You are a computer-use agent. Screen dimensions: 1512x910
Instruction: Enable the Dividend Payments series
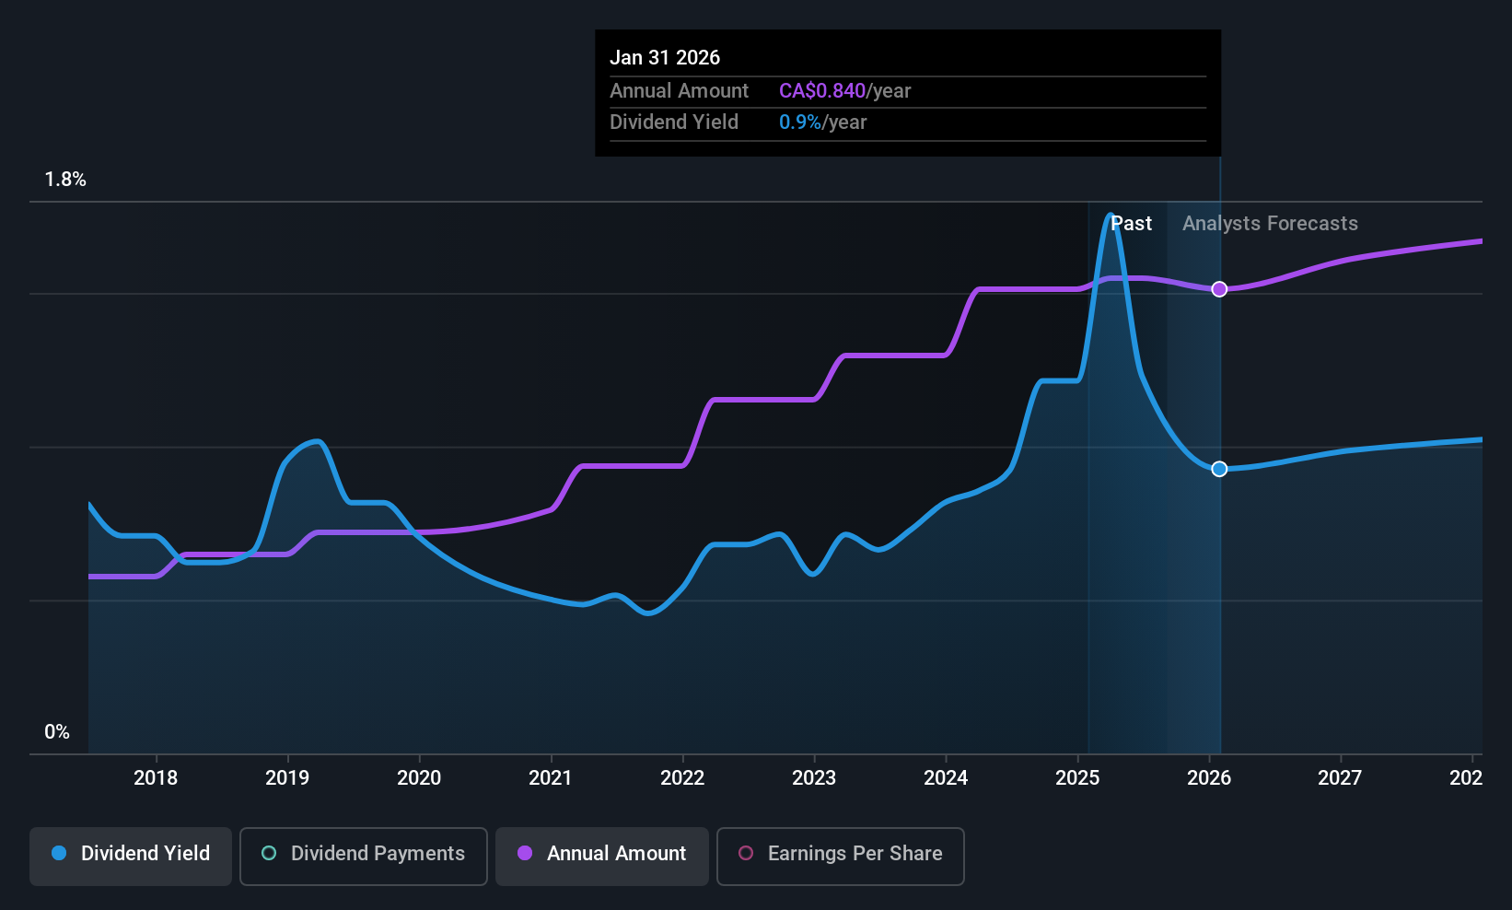(364, 857)
